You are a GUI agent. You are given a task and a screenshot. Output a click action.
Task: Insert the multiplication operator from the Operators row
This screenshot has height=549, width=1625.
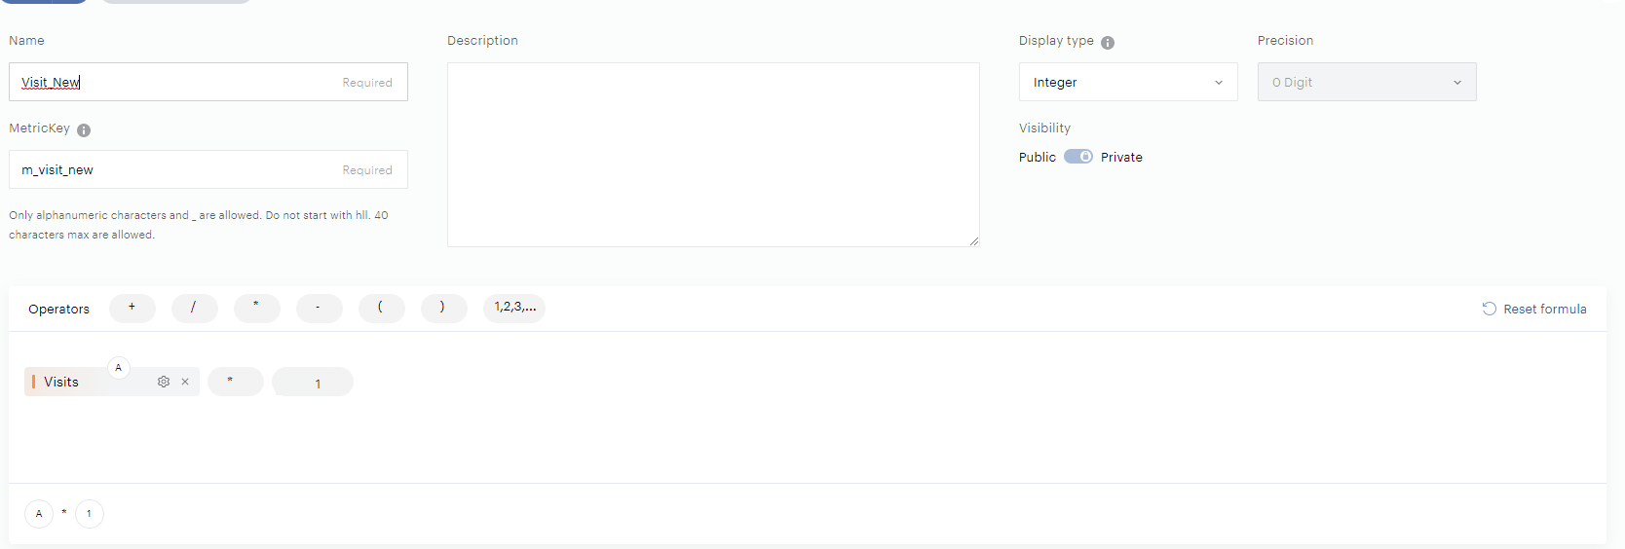[256, 308]
